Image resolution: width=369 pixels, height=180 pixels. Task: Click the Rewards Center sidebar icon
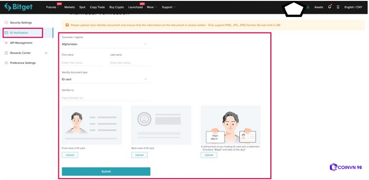[6, 53]
